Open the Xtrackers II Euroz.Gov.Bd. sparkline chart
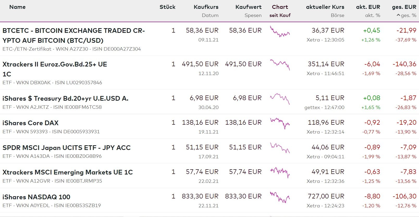Image resolution: width=419 pixels, height=217 pixels. click(x=280, y=64)
